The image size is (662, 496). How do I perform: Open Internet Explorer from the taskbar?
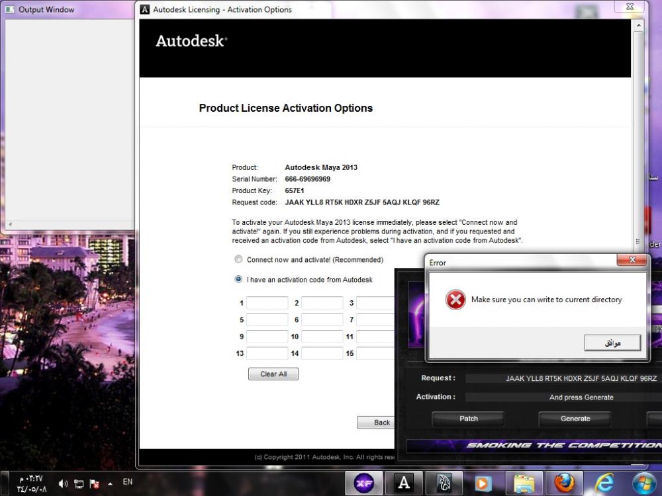tap(604, 483)
